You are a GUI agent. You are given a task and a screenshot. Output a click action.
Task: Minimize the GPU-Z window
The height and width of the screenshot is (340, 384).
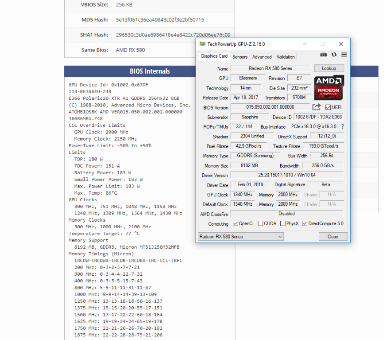(305, 44)
